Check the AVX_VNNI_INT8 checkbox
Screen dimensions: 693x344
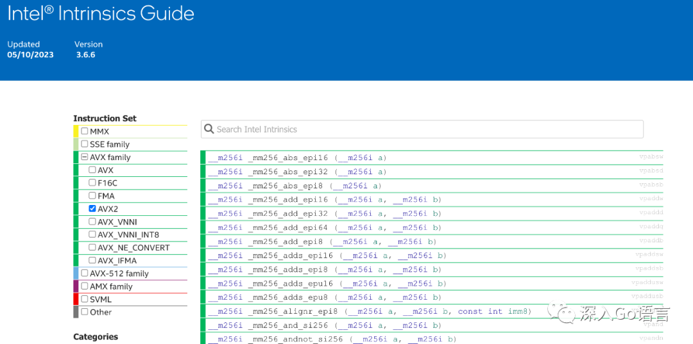click(x=92, y=234)
